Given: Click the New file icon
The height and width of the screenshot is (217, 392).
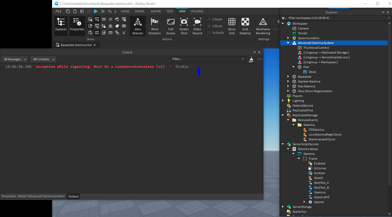Looking at the screenshot, I should 75,11.
